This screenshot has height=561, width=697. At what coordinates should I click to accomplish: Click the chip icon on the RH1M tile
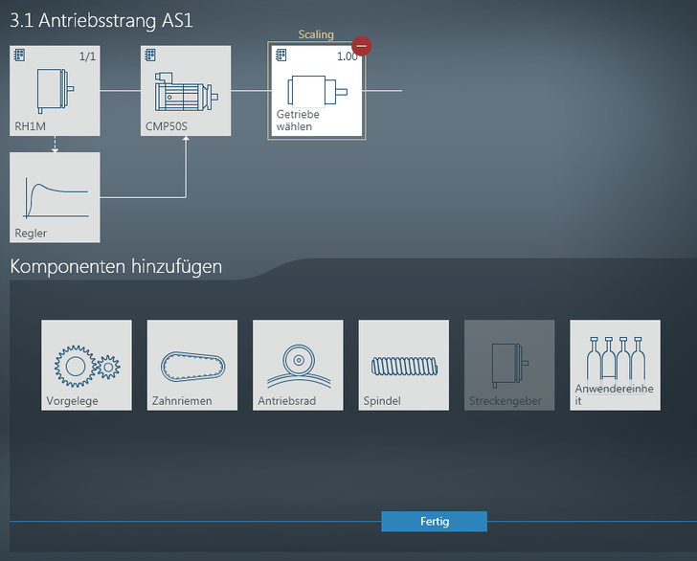(x=19, y=56)
